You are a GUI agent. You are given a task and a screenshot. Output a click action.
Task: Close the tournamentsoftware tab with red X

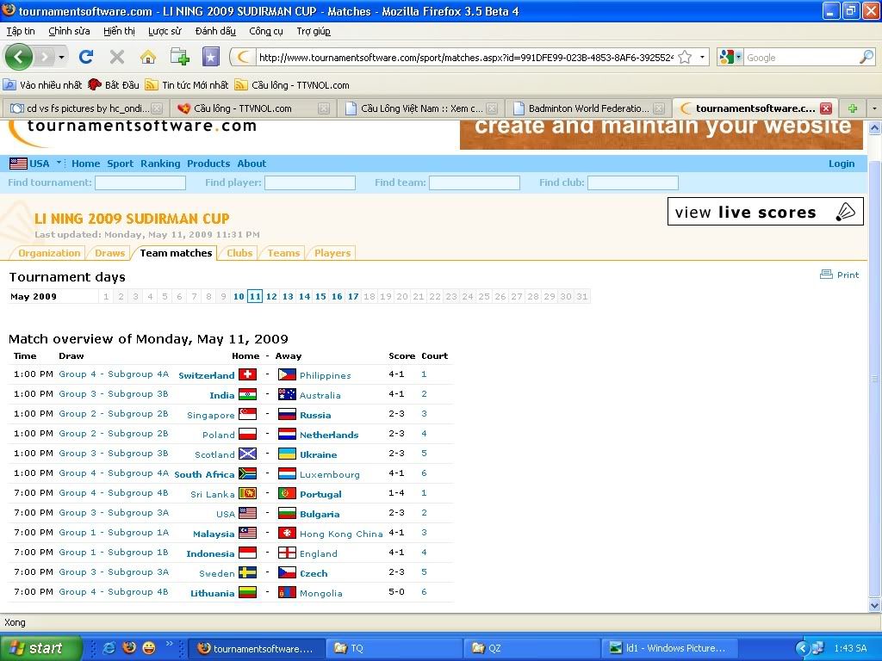pyautogui.click(x=826, y=108)
